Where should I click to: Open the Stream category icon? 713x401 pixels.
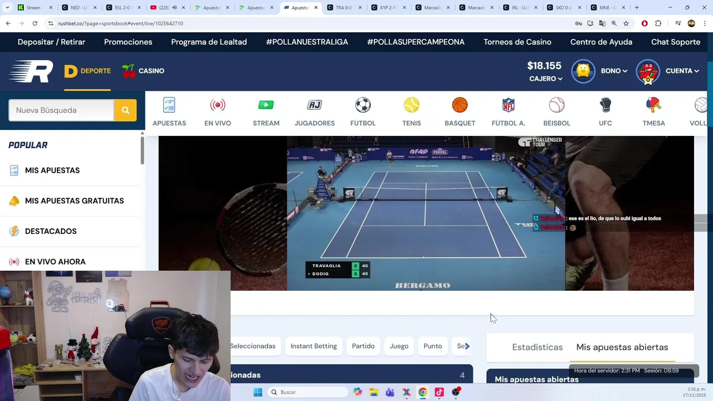[266, 105]
